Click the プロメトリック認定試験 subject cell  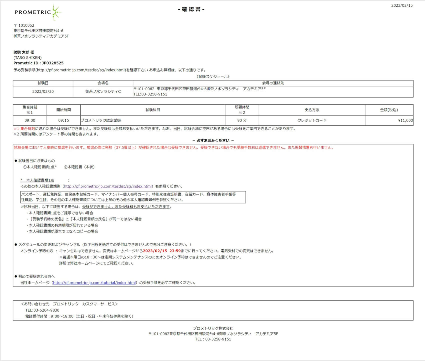point(153,120)
